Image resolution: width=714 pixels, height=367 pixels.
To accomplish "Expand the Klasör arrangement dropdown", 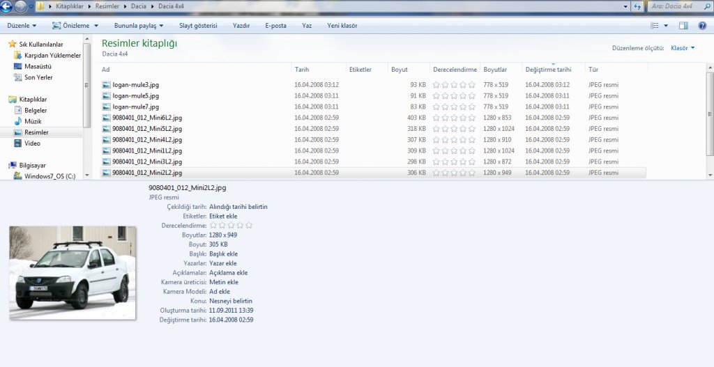I will coord(682,48).
